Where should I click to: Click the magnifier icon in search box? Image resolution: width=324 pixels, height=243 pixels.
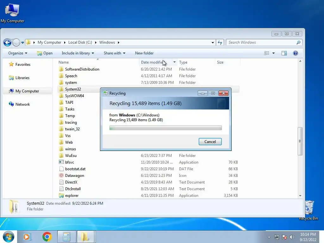point(298,42)
